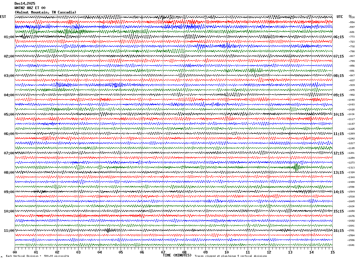Click minute-axis tick label "13"
This screenshot has height=260, width=356.
click(x=290, y=252)
